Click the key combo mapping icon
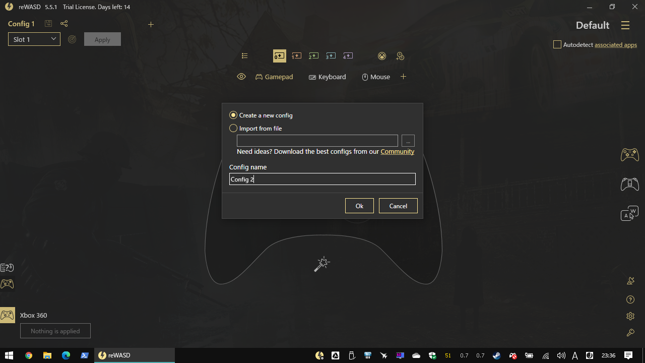Viewport: 645px width, 363px height. (x=400, y=55)
